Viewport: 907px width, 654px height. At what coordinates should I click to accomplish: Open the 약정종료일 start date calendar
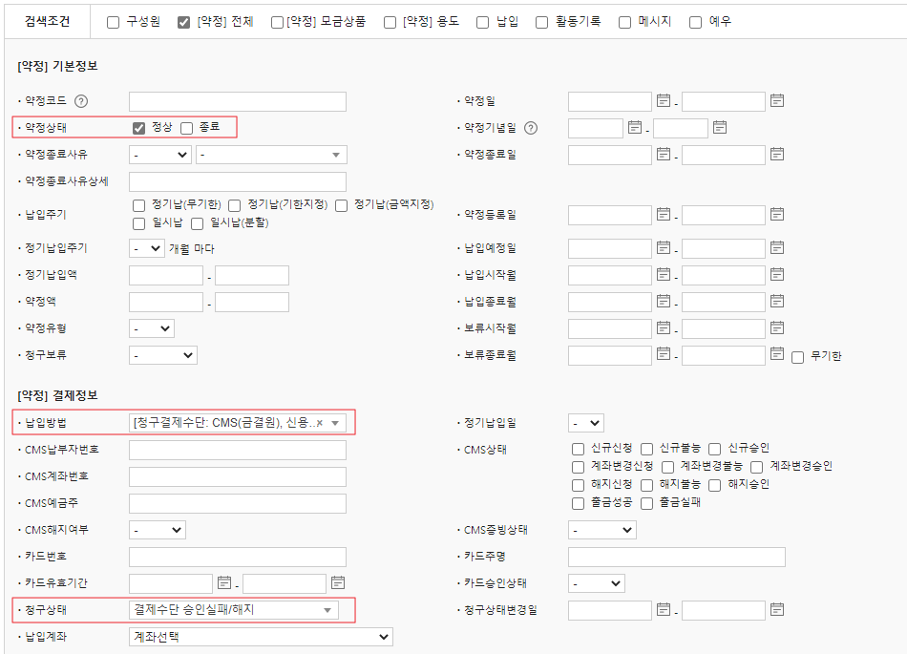tap(664, 154)
